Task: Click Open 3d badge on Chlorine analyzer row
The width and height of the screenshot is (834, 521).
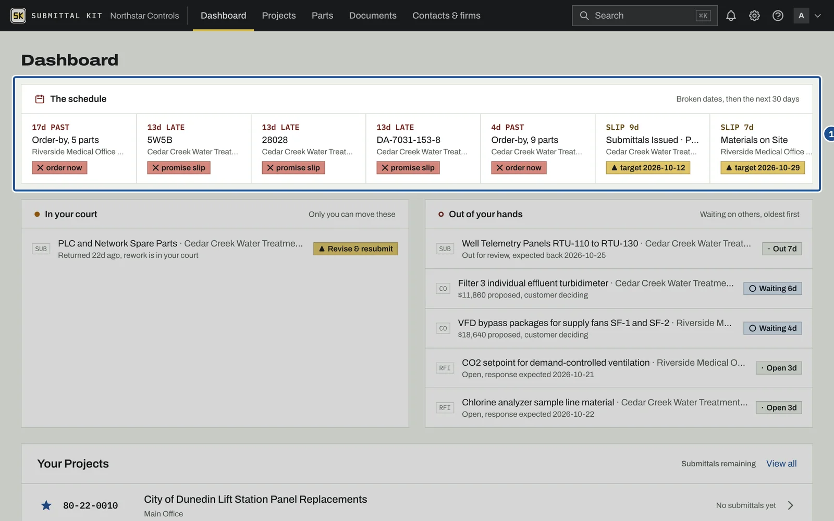Action: tap(779, 407)
